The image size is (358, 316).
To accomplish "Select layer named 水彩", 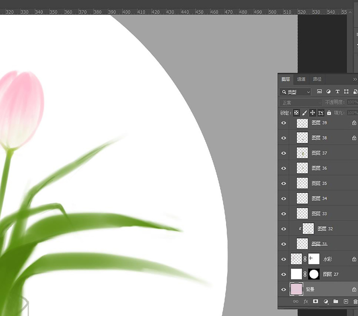I will tap(327, 259).
